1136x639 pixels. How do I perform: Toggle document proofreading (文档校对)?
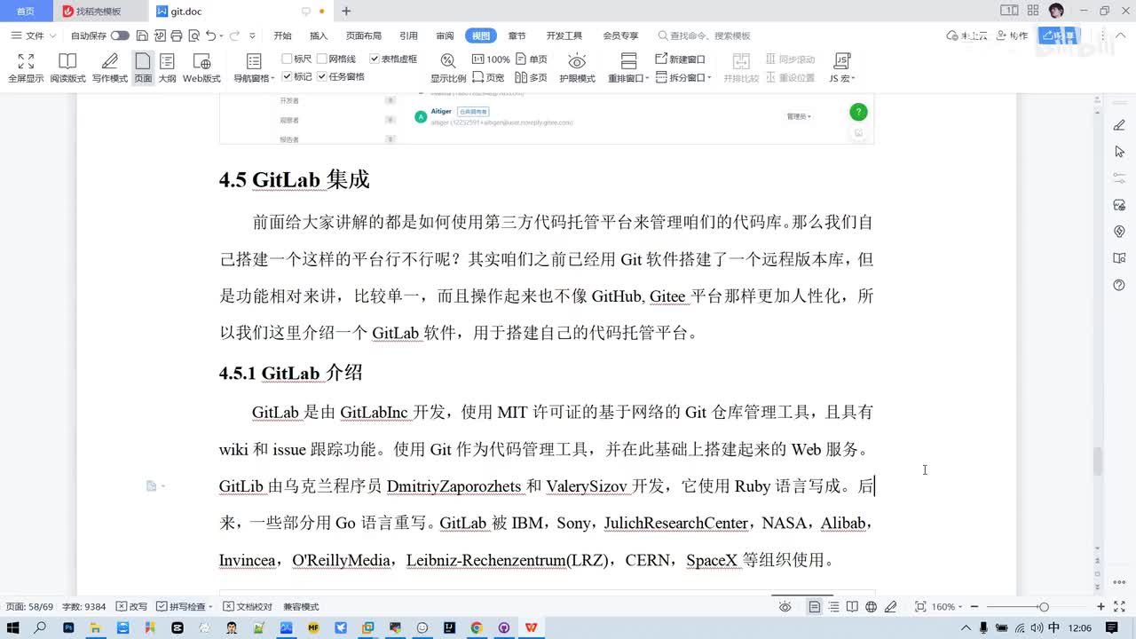click(248, 606)
